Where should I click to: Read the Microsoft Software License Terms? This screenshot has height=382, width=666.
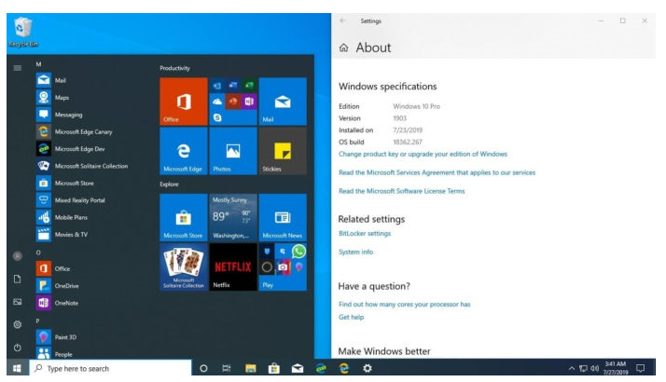(401, 191)
